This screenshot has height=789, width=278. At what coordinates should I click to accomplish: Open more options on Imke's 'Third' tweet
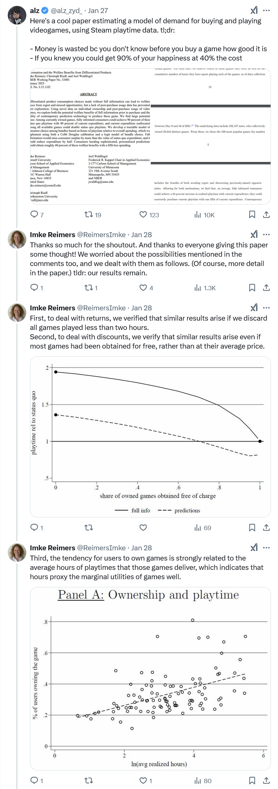click(x=266, y=548)
